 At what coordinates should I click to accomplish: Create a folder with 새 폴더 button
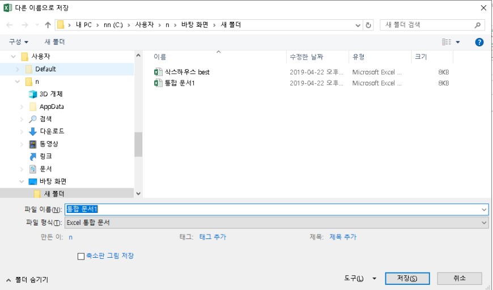54,42
